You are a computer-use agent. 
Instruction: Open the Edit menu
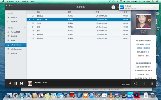coord(18,1)
